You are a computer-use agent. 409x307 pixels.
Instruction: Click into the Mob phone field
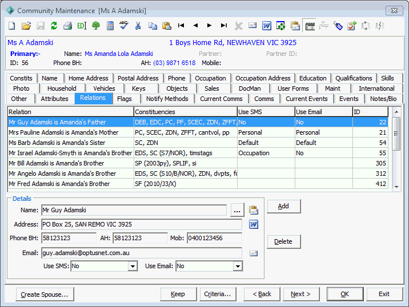(214, 238)
